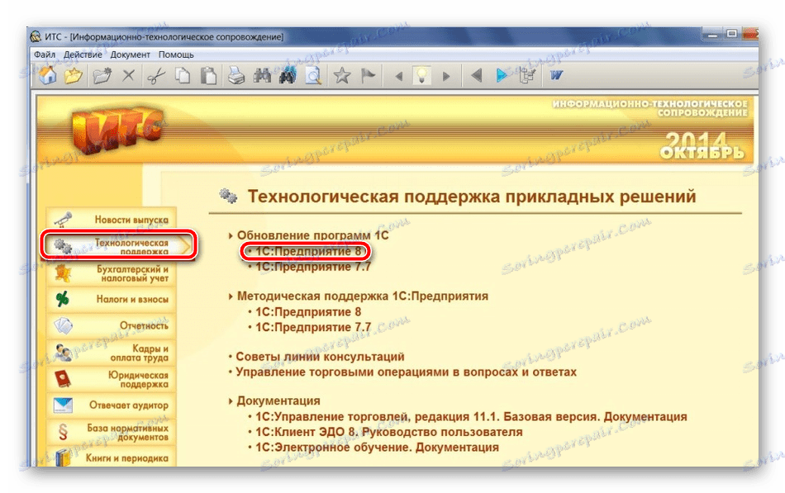Click the lightbulb icon in toolbar

coord(422,76)
